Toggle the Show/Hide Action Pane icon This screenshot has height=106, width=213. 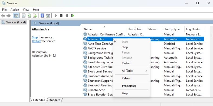pos(48,16)
